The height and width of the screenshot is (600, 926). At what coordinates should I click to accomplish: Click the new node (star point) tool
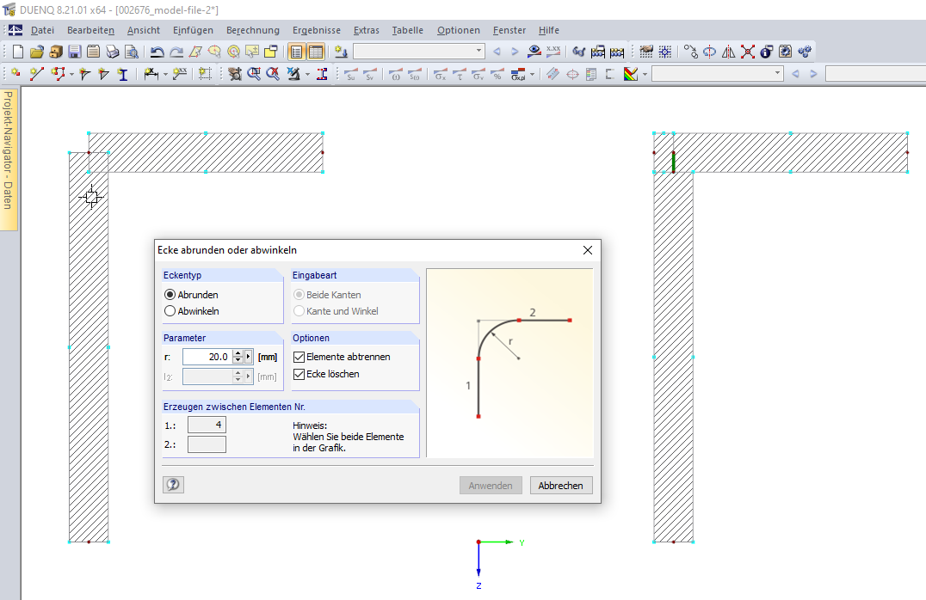click(x=16, y=74)
